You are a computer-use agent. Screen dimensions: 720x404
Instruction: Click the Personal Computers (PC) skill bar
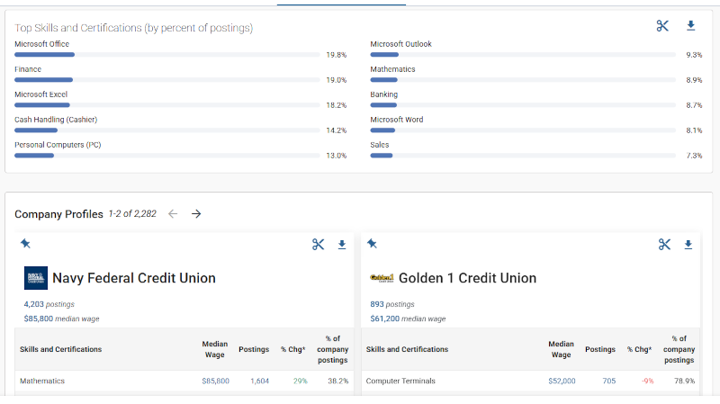167,156
